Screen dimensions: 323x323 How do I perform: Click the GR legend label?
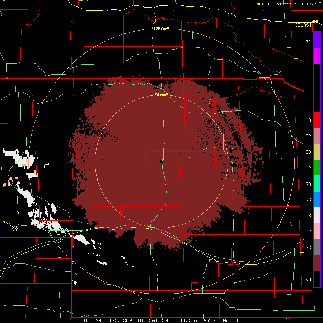(308, 136)
